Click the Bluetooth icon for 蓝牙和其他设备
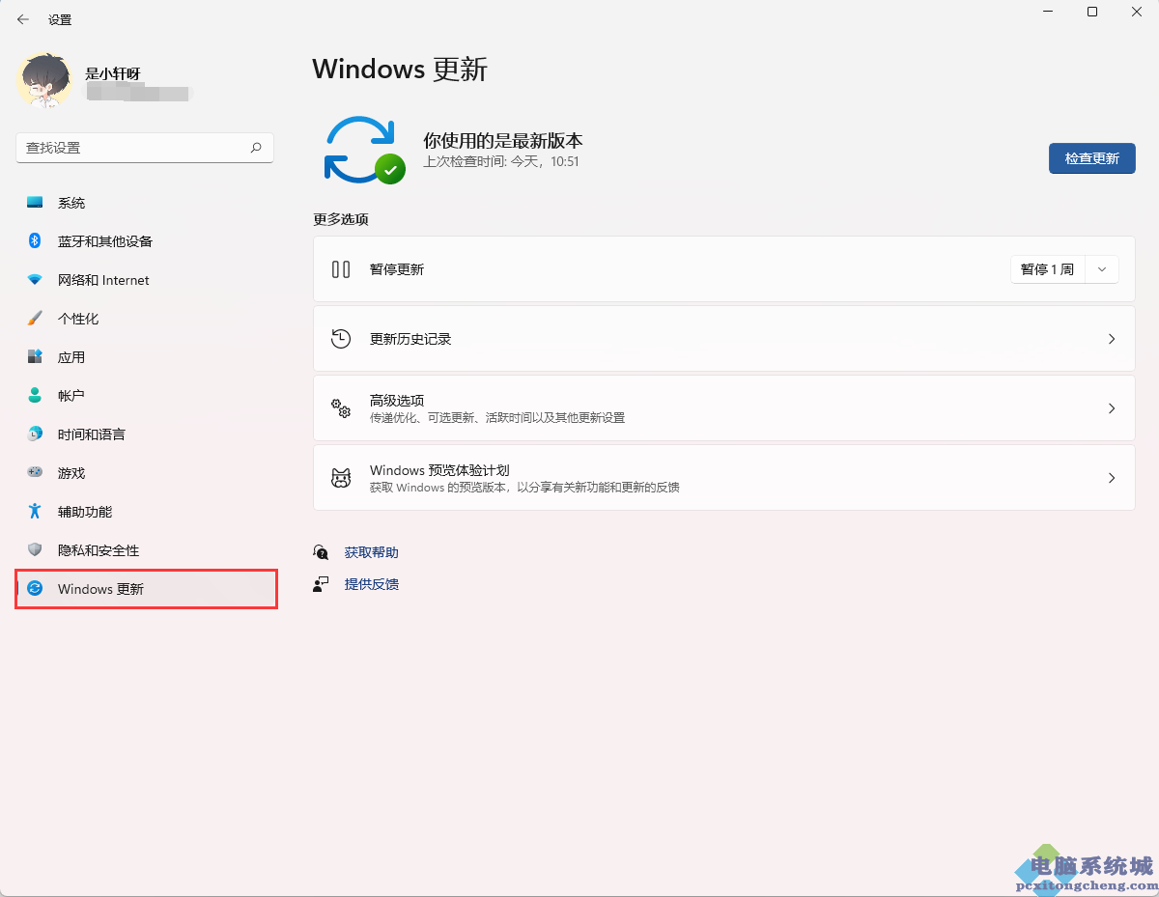Image resolution: width=1159 pixels, height=897 pixels. pos(35,241)
